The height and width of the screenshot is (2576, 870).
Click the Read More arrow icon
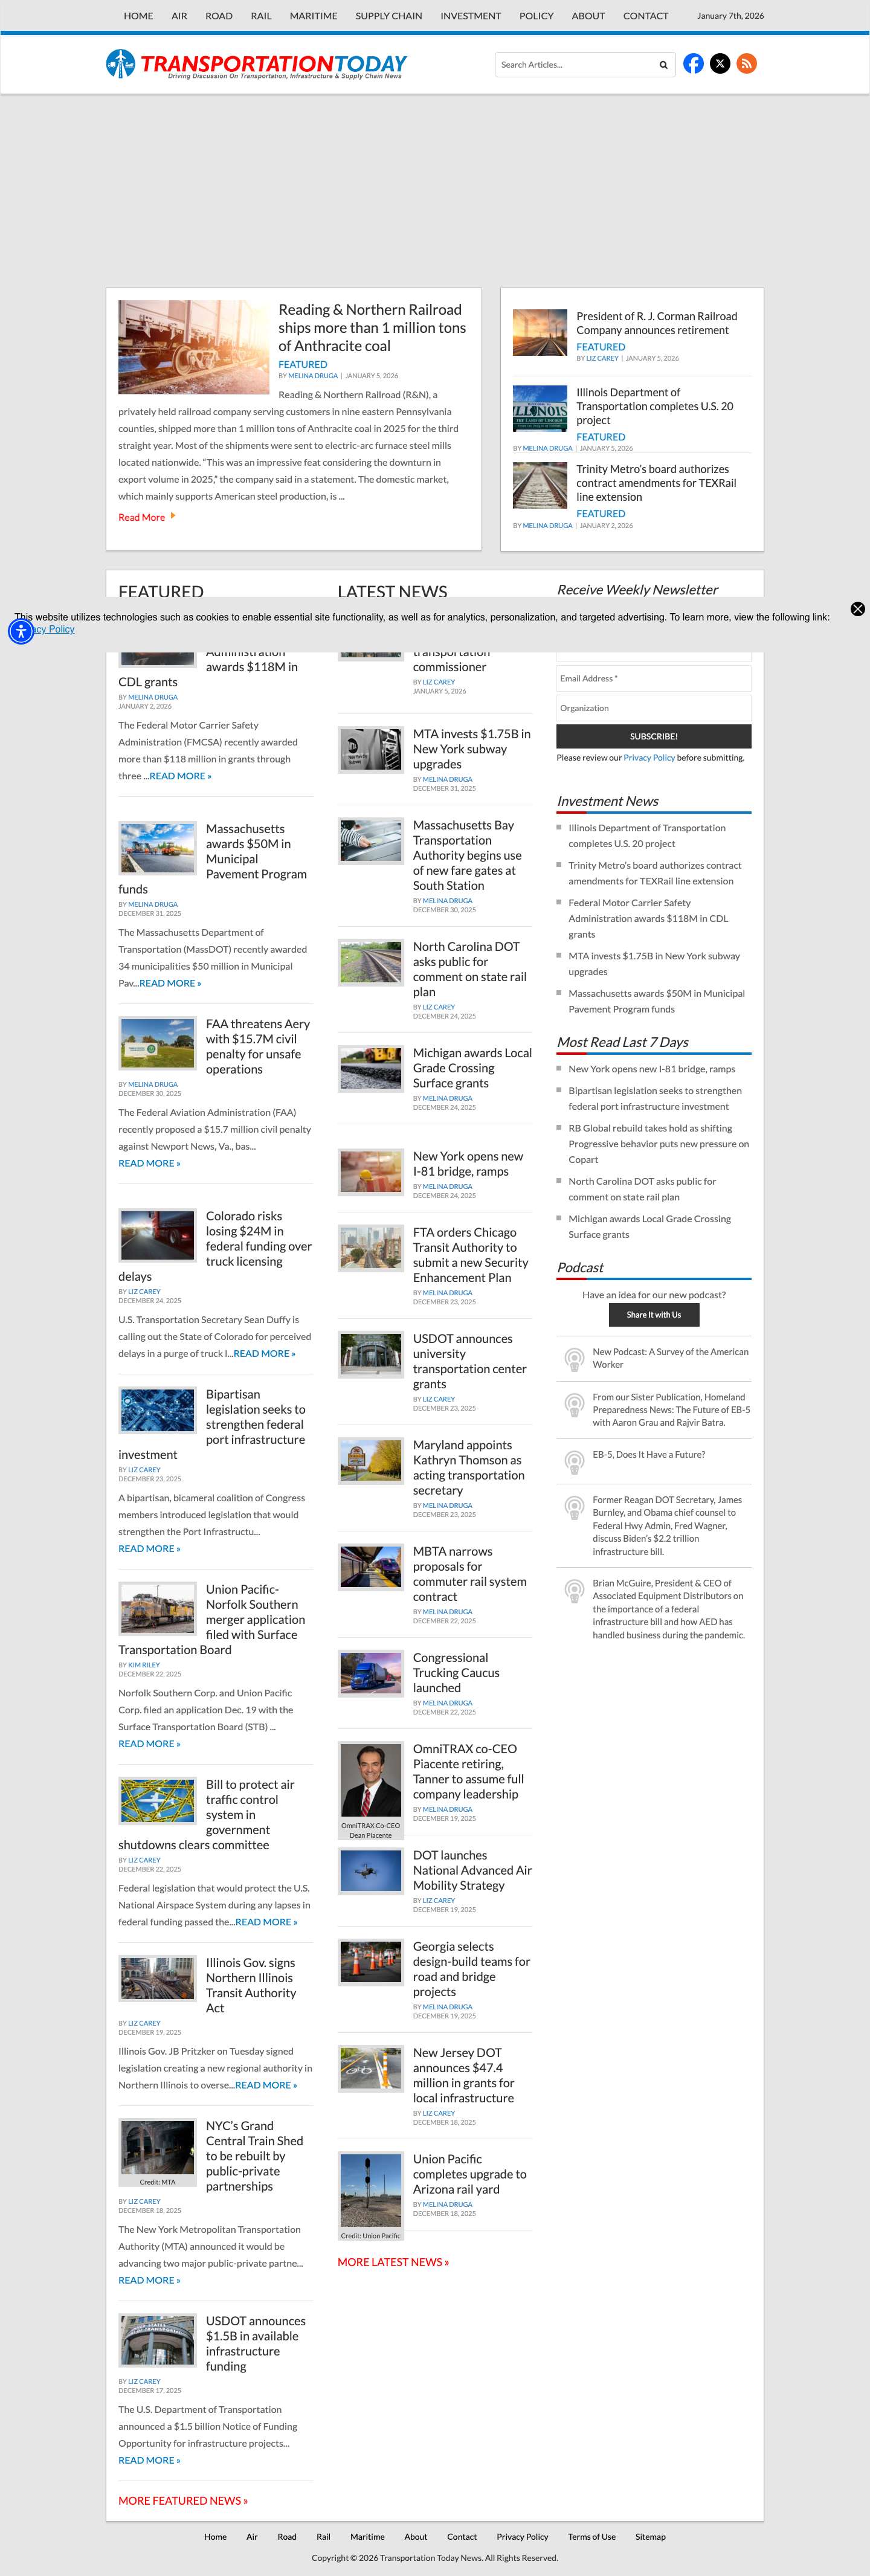point(173,516)
